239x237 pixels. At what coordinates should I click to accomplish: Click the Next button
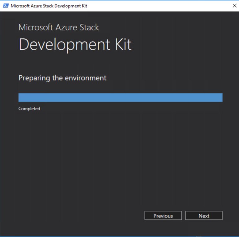[204, 216]
